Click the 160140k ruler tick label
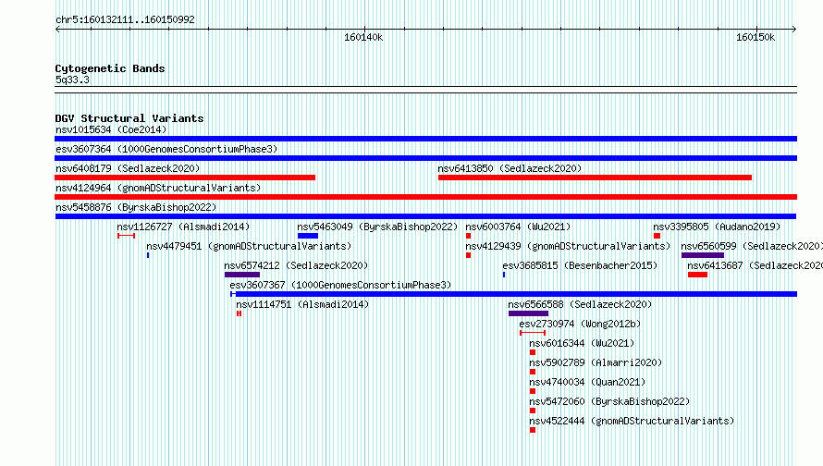The width and height of the screenshot is (823, 466). pos(363,37)
